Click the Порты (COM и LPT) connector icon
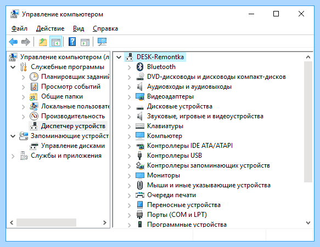 click(140, 215)
